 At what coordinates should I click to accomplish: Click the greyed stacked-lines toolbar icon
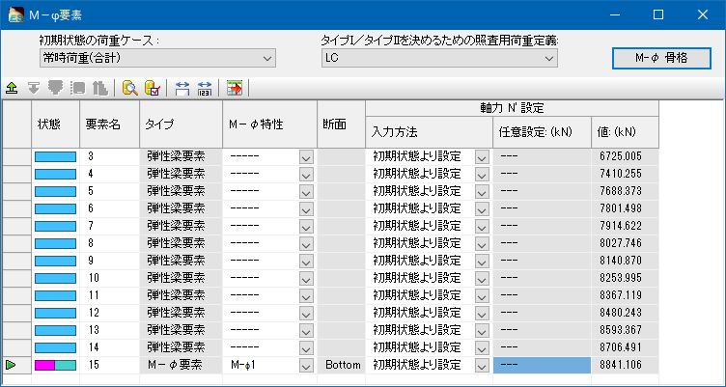coord(56,88)
